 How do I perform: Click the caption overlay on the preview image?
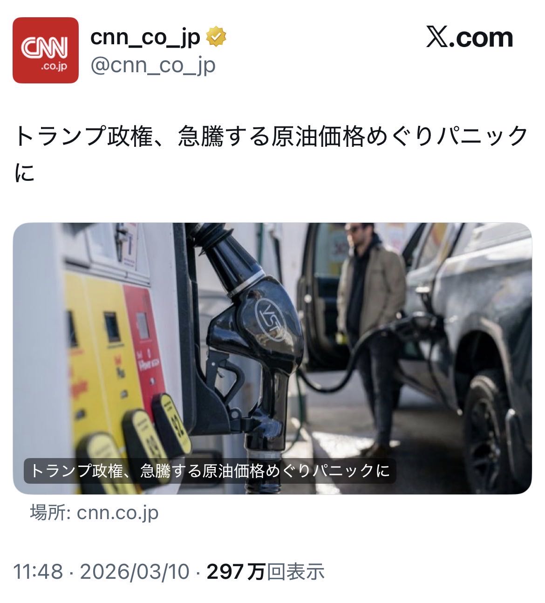[210, 471]
